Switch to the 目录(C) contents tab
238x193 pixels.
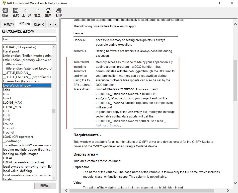point(9,24)
